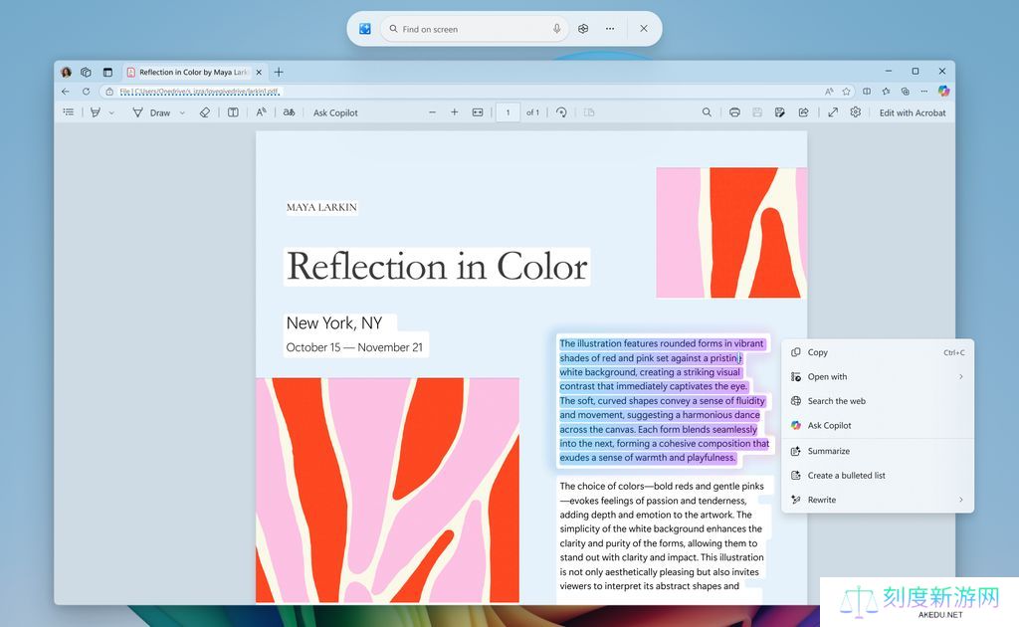Click the Print icon in PDF toolbar
Screen dimensions: 1019x627
734,112
